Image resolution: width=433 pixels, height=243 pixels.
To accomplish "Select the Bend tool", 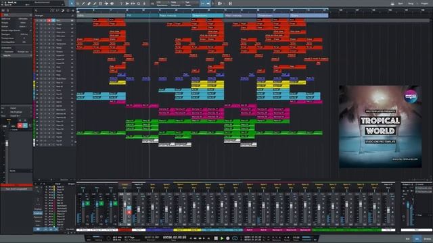I will tap(106, 3).
